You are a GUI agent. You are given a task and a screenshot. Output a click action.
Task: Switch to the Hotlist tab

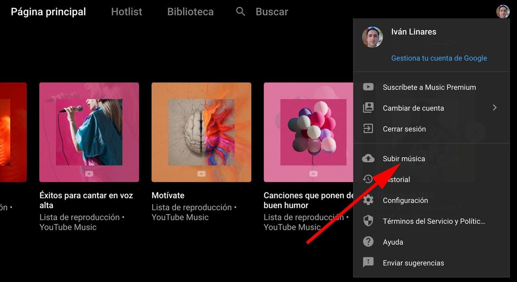point(126,12)
